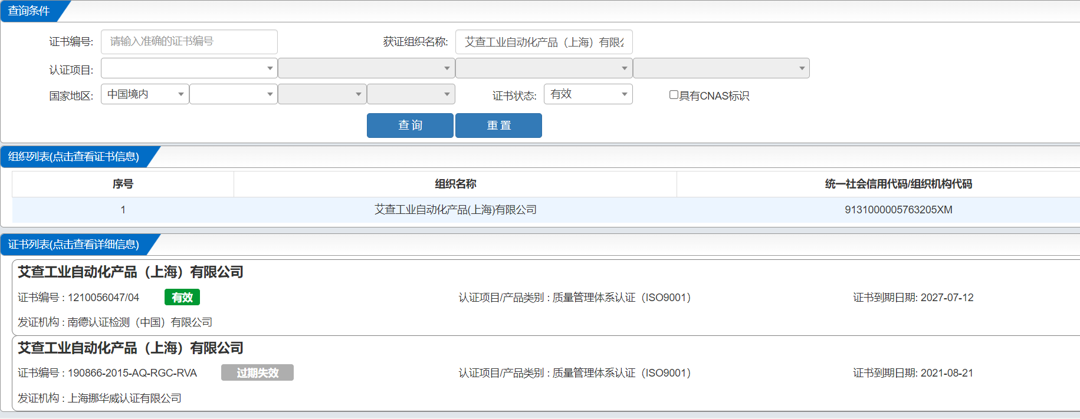
Task: Open the fourth 国家地区 dropdown
Action: click(x=411, y=94)
